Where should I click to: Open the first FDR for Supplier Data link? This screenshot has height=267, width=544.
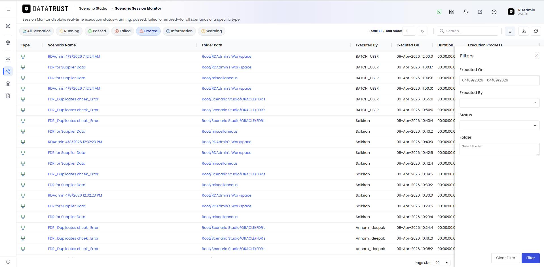coord(67,67)
